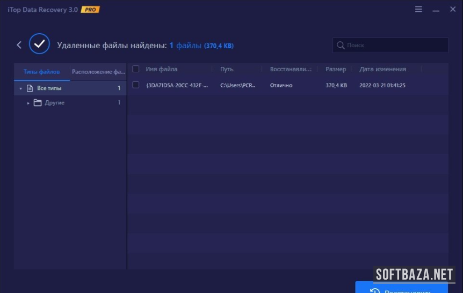Collapse the Все типы tree node
Viewport: 463px width, 293px height.
tap(20, 88)
